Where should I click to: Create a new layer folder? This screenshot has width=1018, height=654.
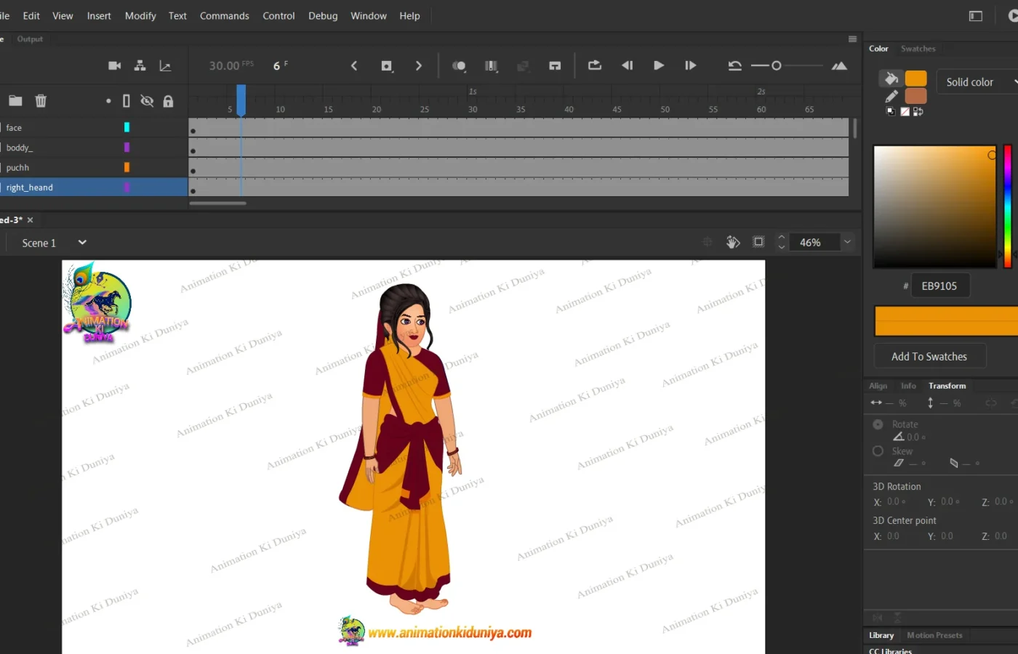coord(15,101)
